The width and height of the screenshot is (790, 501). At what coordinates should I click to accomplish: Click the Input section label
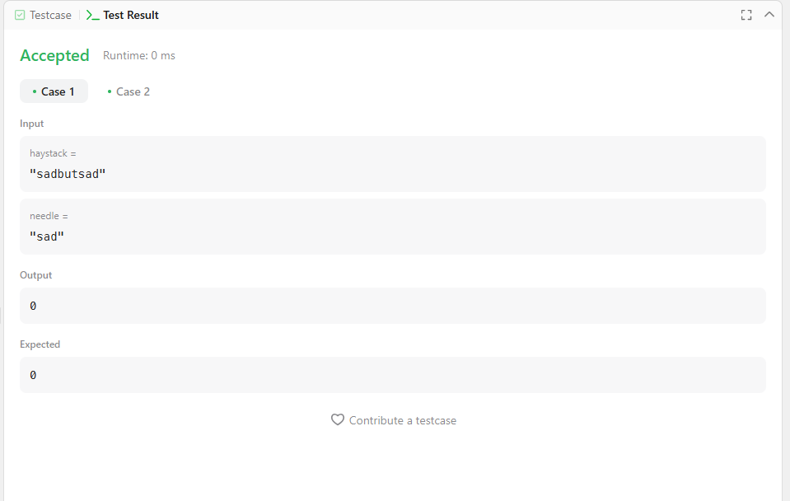point(32,124)
